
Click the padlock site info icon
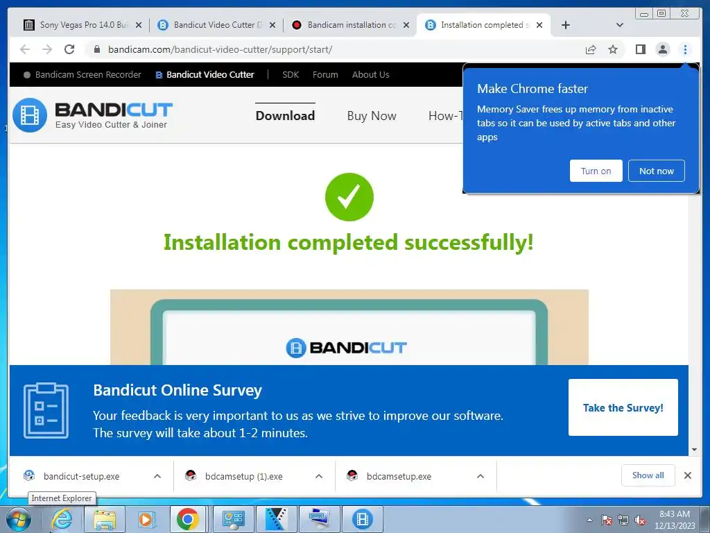coord(97,49)
